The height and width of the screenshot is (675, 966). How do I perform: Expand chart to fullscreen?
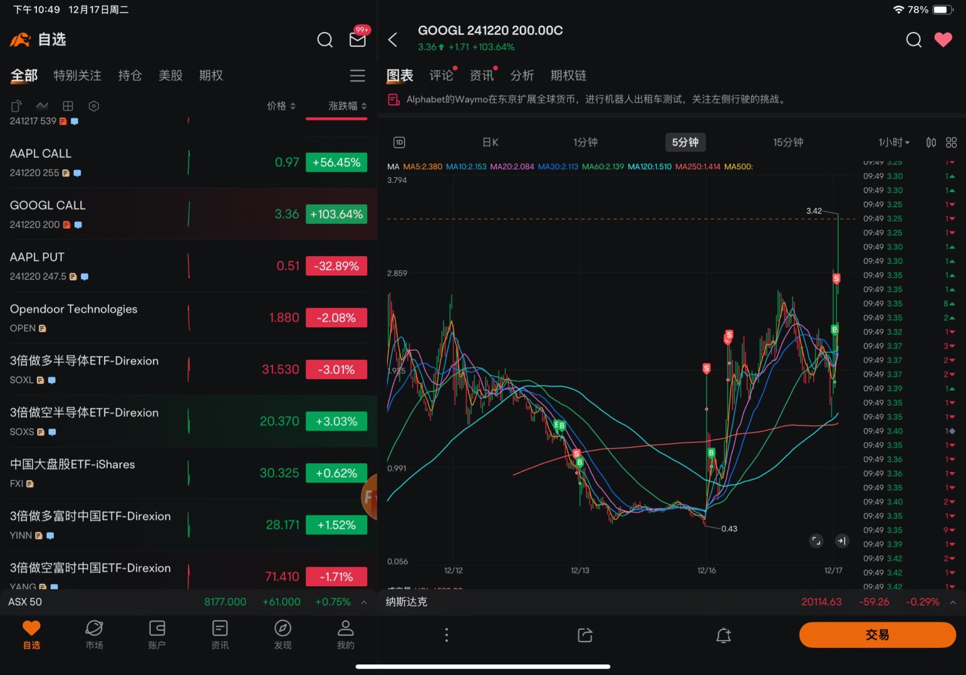(x=816, y=540)
